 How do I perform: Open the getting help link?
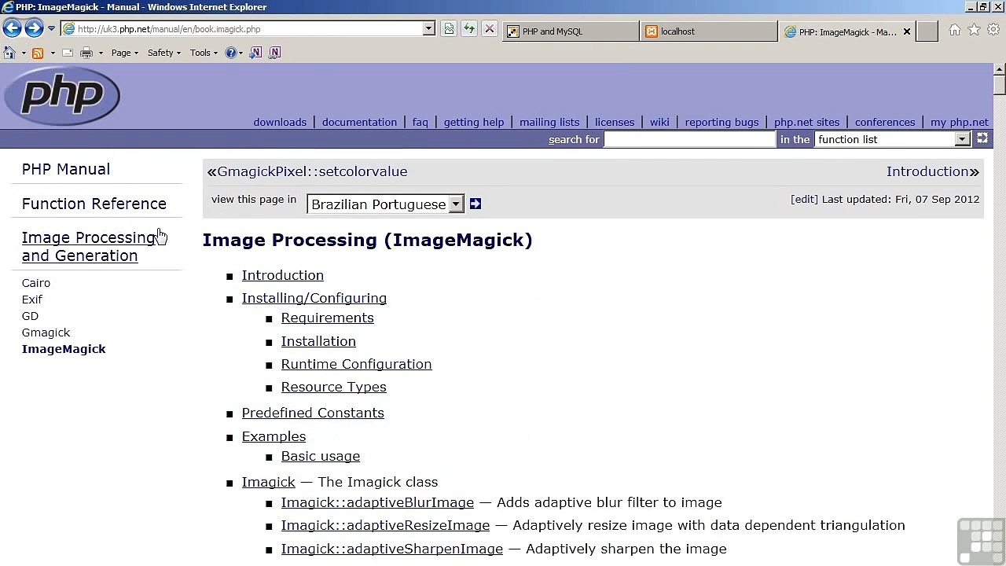pyautogui.click(x=474, y=122)
